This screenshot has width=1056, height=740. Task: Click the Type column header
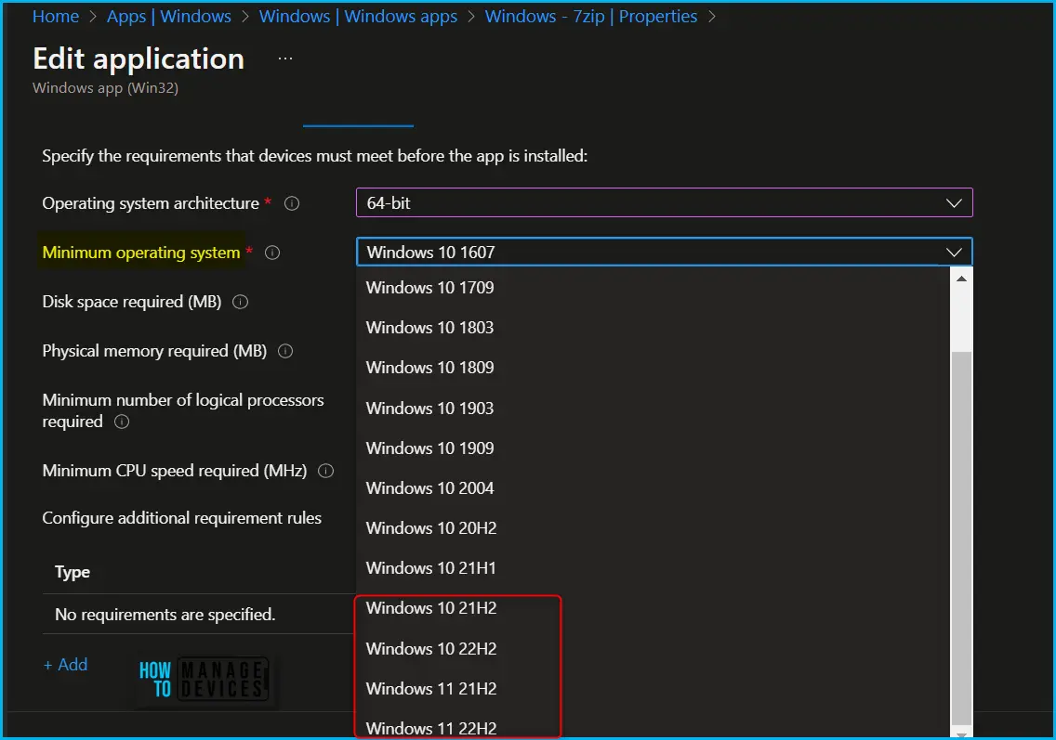[73, 572]
